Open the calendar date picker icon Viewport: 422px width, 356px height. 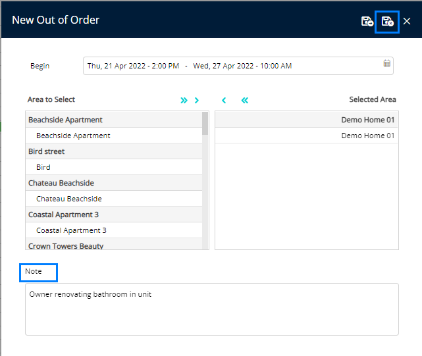387,64
